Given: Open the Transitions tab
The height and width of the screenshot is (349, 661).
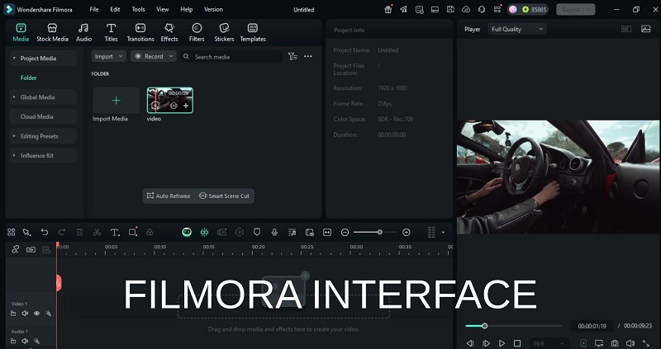Looking at the screenshot, I should 140,32.
